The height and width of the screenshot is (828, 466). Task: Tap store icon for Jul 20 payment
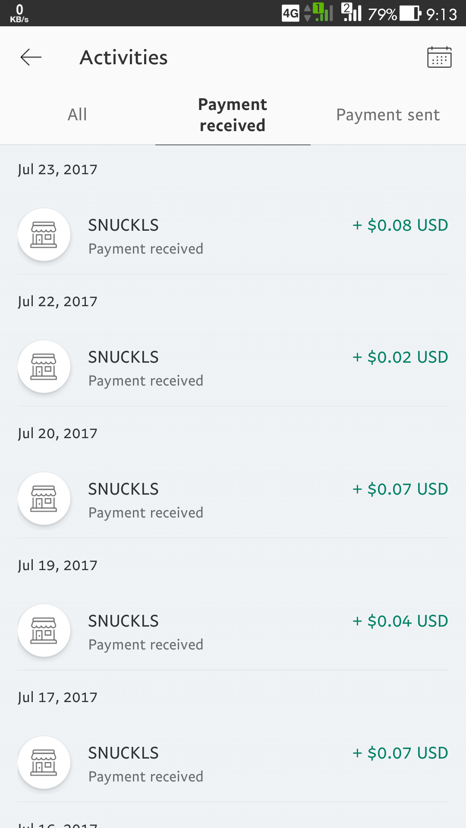[x=44, y=499]
